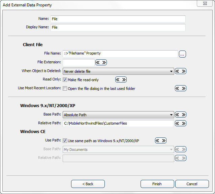Image resolution: width=215 pixels, height=194 pixels.
Task: Click the File Extension input box
Action: point(79,62)
